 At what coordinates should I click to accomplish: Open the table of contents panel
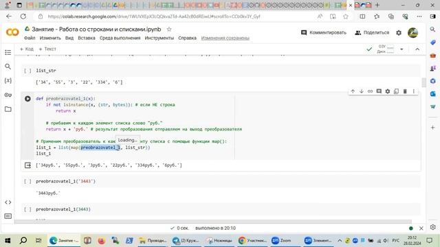(8, 52)
